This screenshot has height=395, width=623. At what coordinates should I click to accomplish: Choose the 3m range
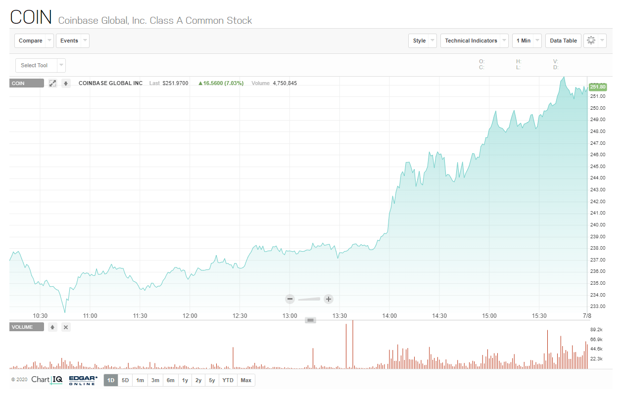pyautogui.click(x=155, y=380)
